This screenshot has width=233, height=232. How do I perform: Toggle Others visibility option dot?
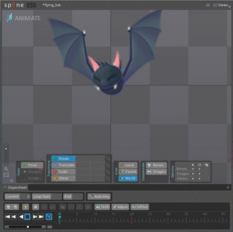pyautogui.click(x=199, y=179)
